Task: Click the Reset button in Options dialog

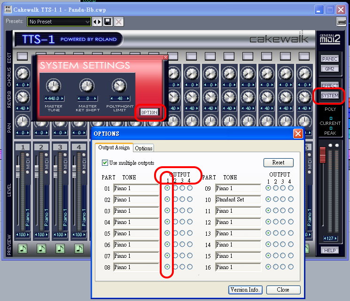Action: [x=278, y=162]
